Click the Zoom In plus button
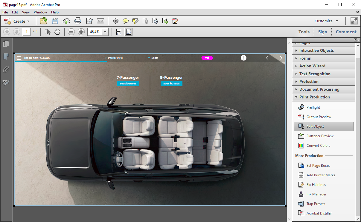This screenshot has width=361, height=222. pos(81,32)
